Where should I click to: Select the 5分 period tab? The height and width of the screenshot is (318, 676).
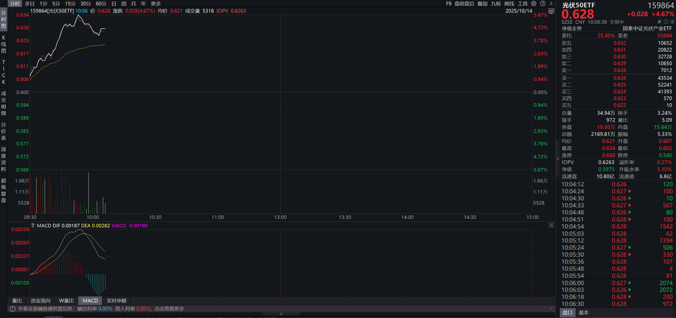[56, 3]
